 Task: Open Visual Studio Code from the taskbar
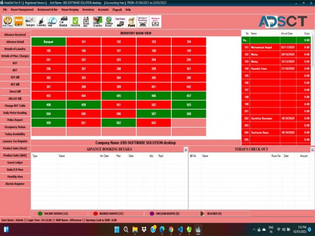pos(180,229)
